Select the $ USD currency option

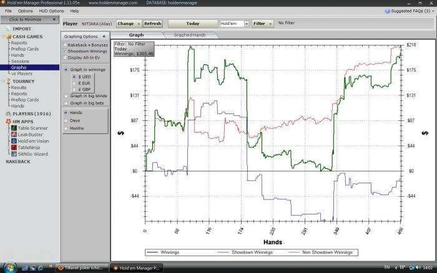click(74, 77)
